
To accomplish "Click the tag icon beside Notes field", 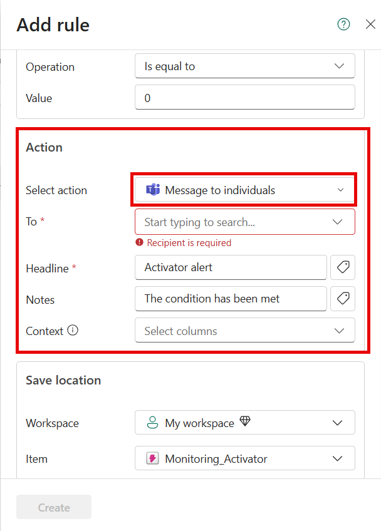I will (x=343, y=299).
